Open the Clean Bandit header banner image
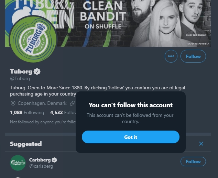This screenshot has height=178, width=218. (x=138, y=21)
